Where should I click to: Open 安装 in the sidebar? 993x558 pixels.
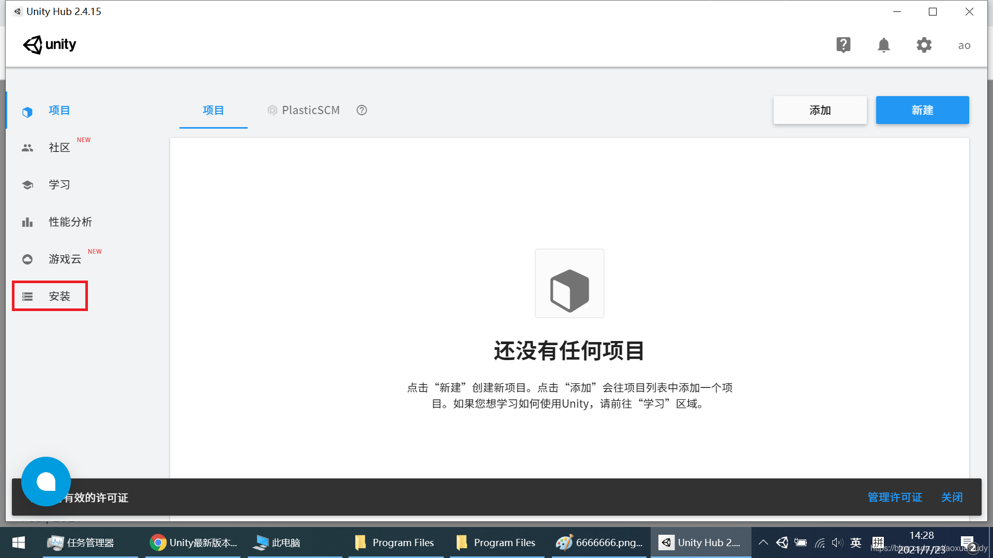click(59, 296)
